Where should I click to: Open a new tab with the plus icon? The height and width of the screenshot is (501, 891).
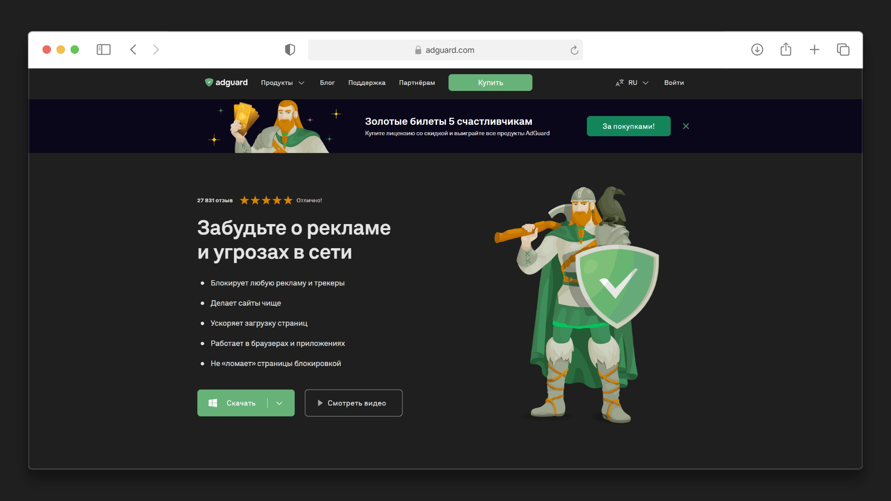click(814, 50)
